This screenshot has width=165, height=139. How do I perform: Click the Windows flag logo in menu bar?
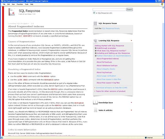tap(162, 4)
